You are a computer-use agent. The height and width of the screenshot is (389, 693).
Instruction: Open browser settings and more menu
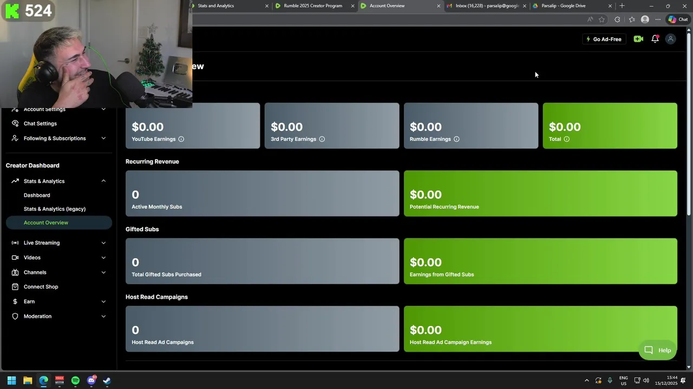coord(658,19)
